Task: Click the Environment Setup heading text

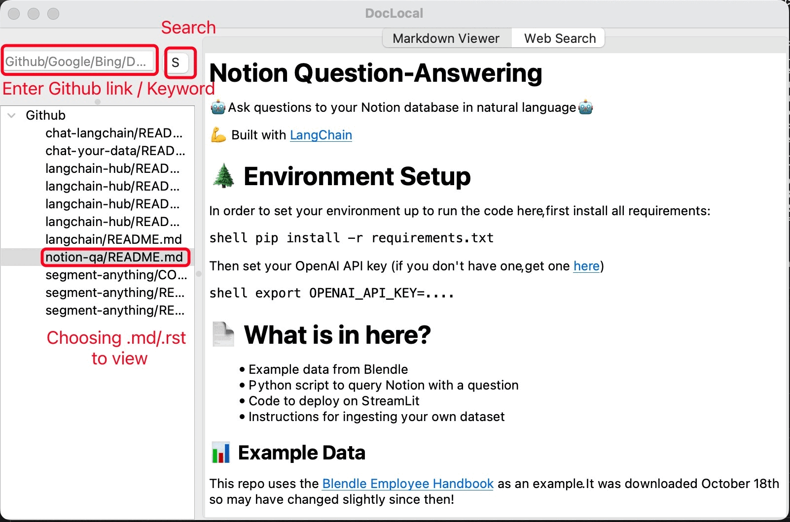Action: (x=357, y=176)
